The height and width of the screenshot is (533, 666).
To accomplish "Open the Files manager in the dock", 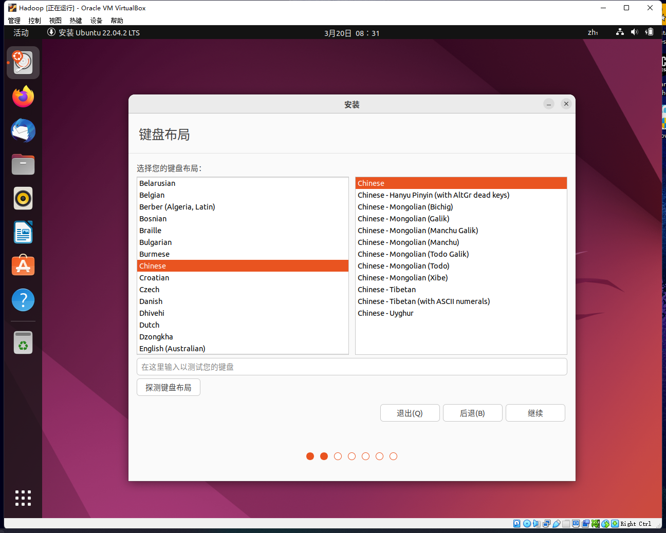I will click(x=23, y=164).
